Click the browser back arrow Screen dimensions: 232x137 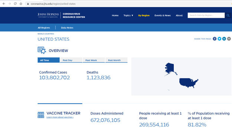tap(4, 4)
